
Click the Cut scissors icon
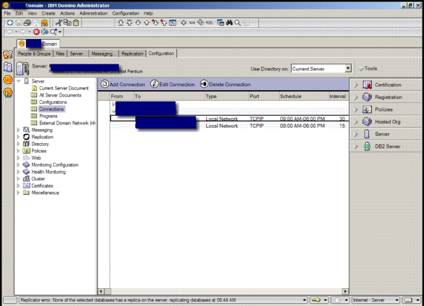tap(59, 23)
